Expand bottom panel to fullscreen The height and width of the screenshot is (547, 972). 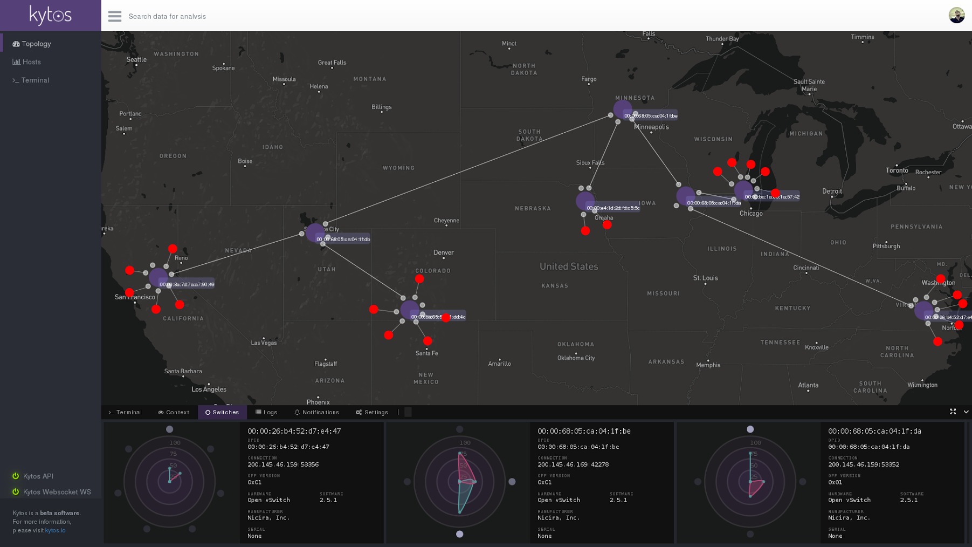pyautogui.click(x=953, y=412)
